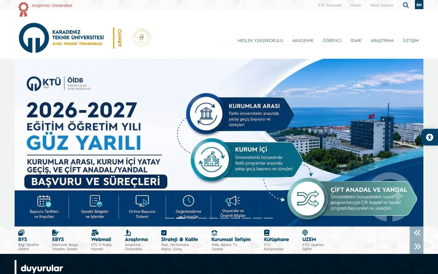Click the vertical ARMYO label
Image resolution: width=438 pixels, height=274 pixels.
click(x=120, y=38)
